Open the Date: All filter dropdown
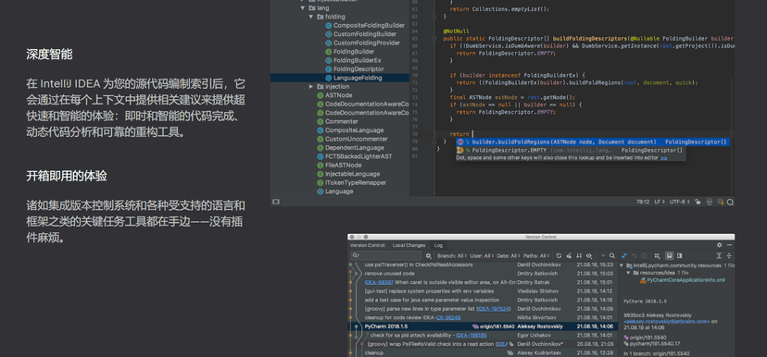Viewport: 767px width, 357px height. pyautogui.click(x=509, y=256)
